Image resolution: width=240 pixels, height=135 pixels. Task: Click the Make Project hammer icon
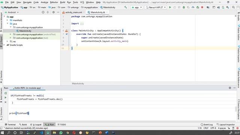pyautogui.click(x=126, y=7)
